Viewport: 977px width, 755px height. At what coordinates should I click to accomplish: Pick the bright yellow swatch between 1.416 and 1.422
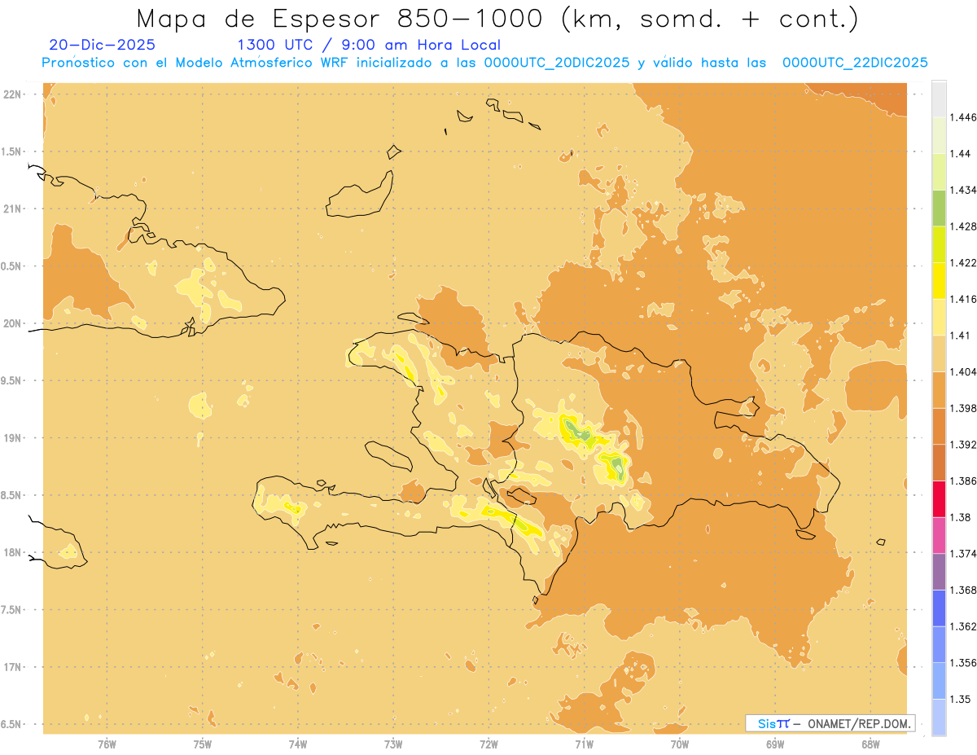tap(939, 281)
